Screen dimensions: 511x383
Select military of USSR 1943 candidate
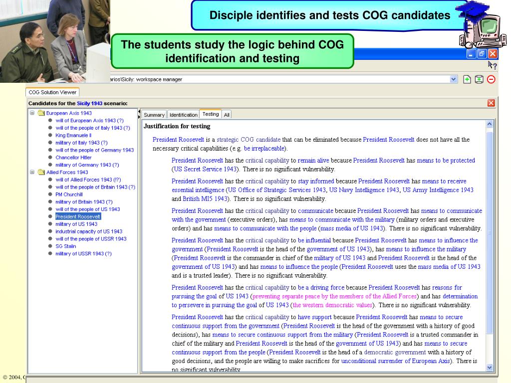[83, 253]
